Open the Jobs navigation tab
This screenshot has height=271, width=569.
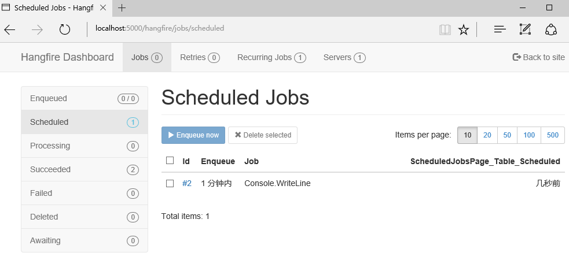(x=147, y=57)
